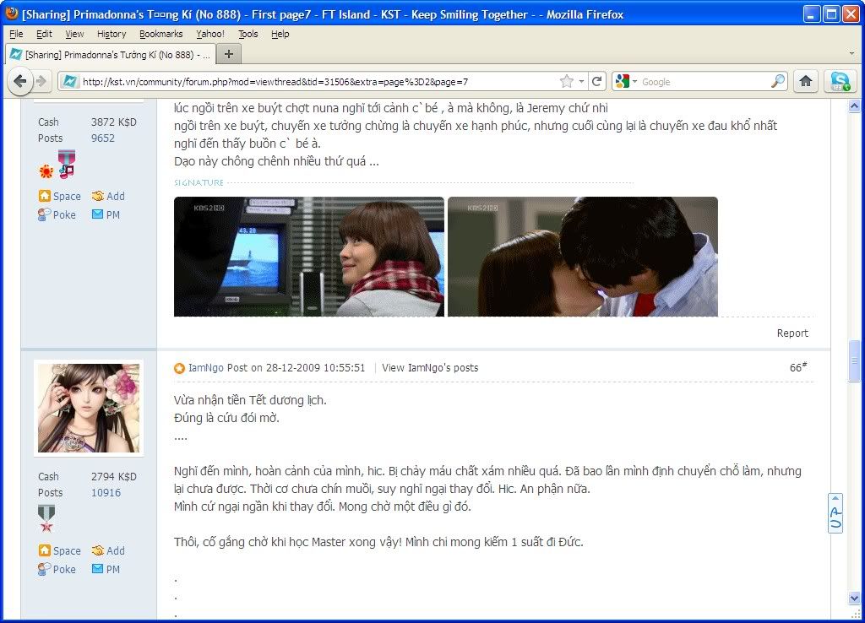
Task: Click the 9652 posts count link
Action: (103, 138)
